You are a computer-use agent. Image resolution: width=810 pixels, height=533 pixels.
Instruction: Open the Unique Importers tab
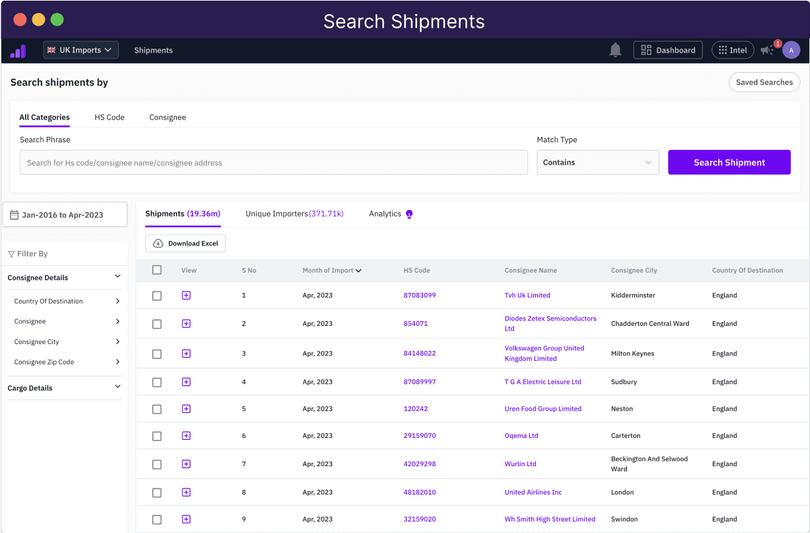pyautogui.click(x=295, y=214)
